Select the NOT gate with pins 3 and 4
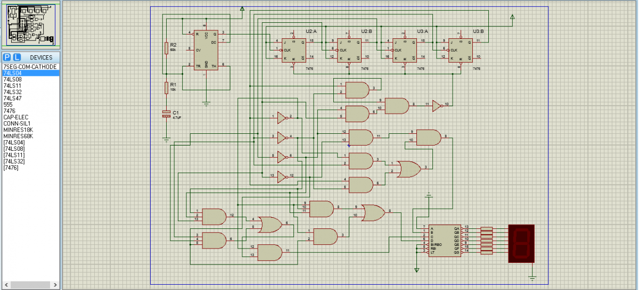639x290 pixels. click(x=282, y=137)
